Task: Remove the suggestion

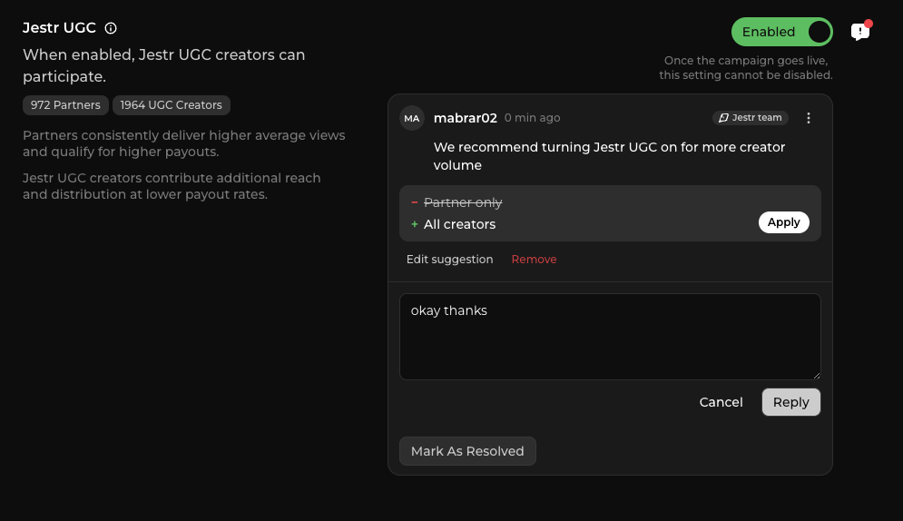Action: tap(534, 260)
